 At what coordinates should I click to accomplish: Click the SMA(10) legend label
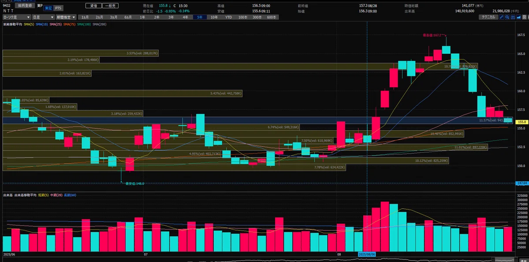tap(41, 24)
